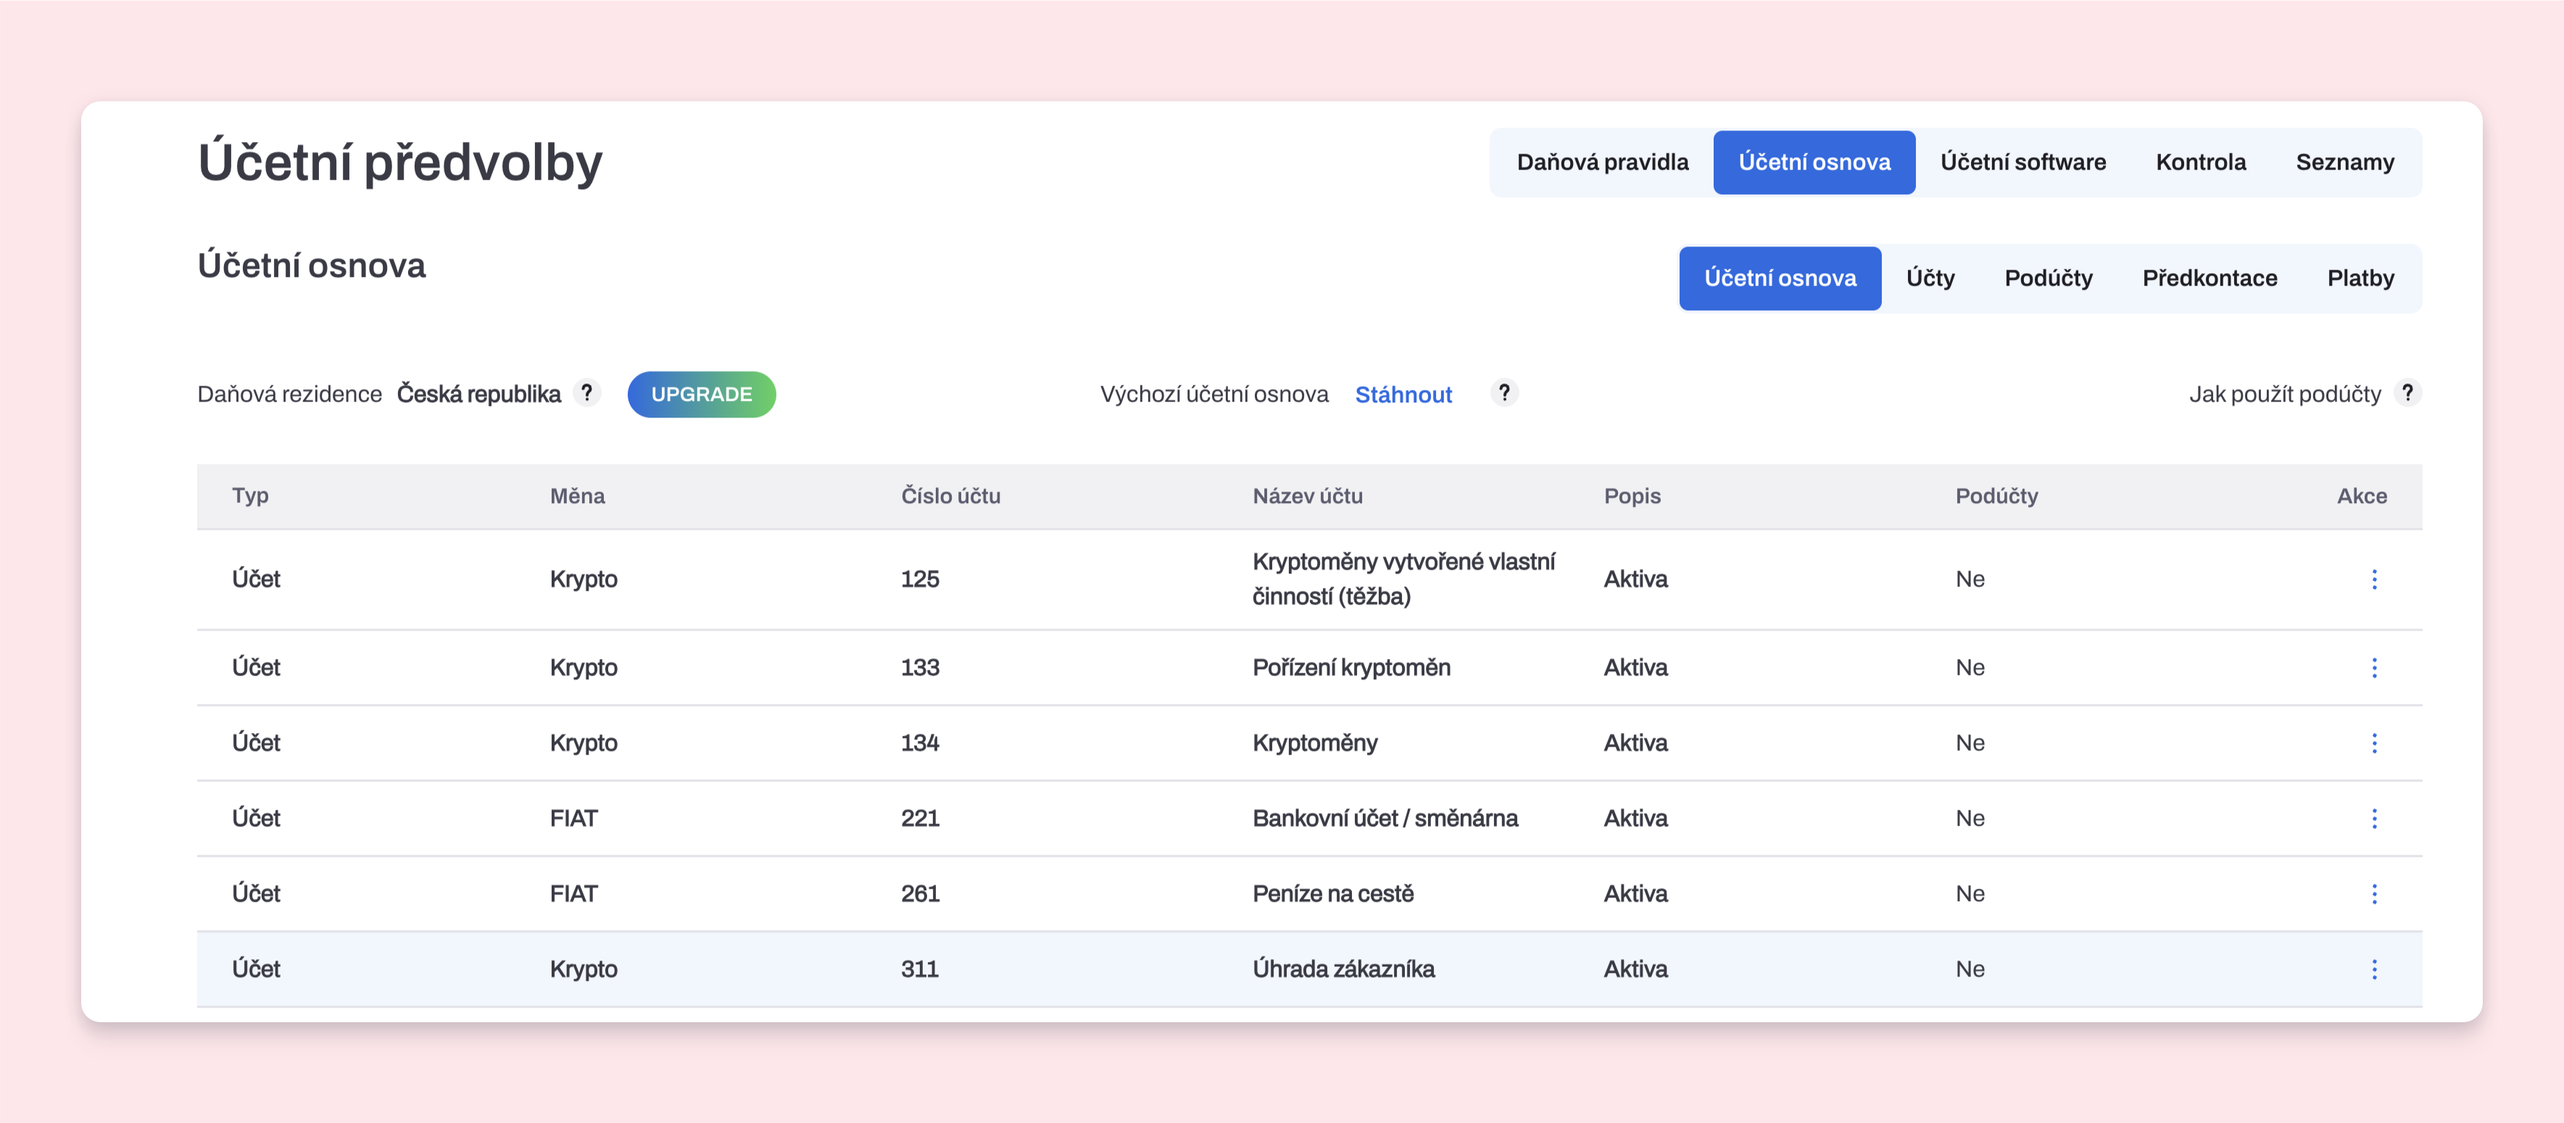
Task: Open actions menu for account 133
Action: click(2374, 667)
